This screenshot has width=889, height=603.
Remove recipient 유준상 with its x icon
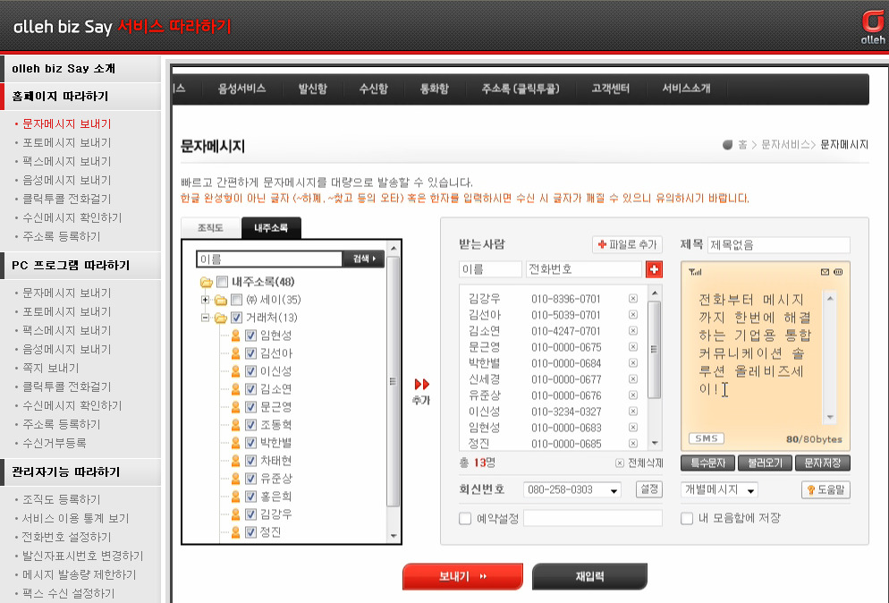click(633, 395)
